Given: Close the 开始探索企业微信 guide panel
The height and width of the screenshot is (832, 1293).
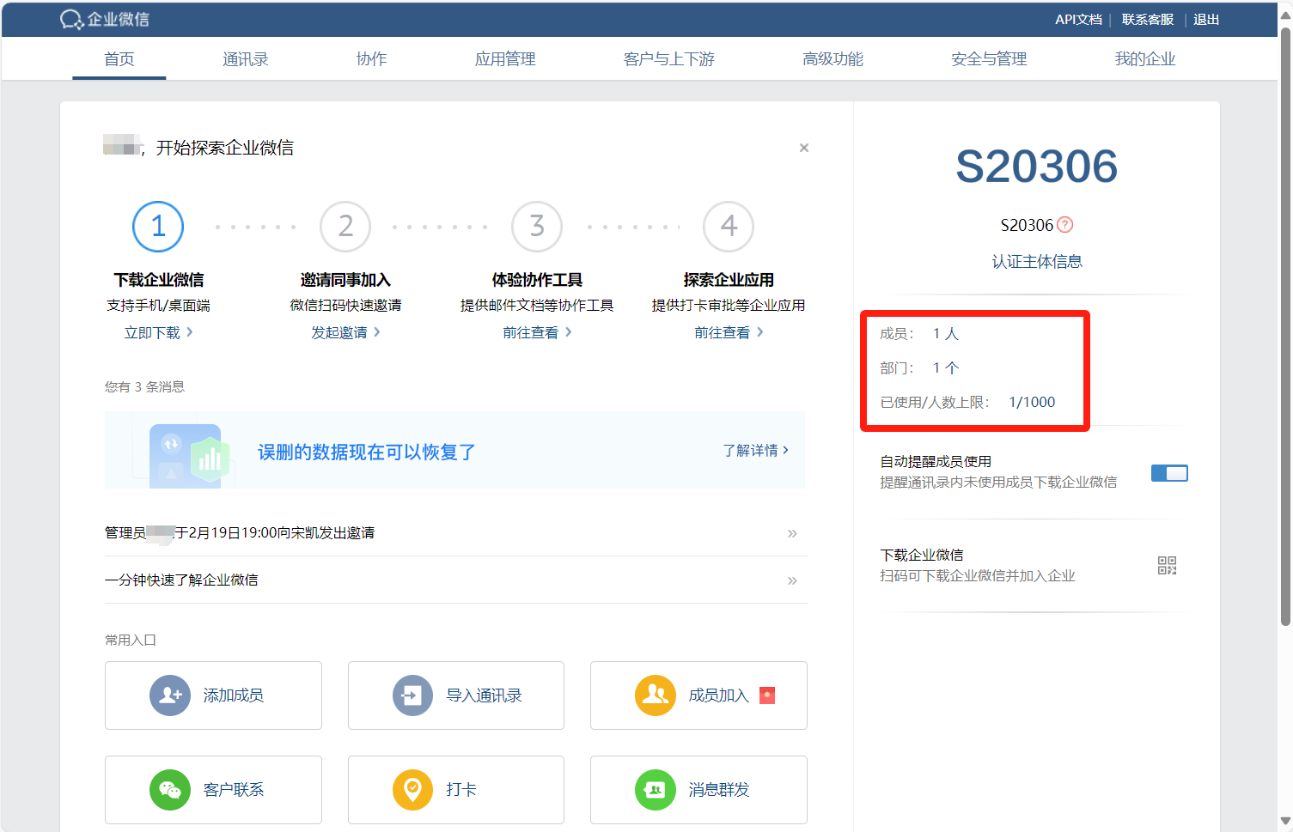Looking at the screenshot, I should [804, 148].
